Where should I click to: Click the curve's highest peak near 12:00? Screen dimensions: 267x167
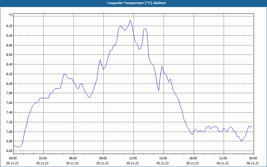tap(130, 20)
